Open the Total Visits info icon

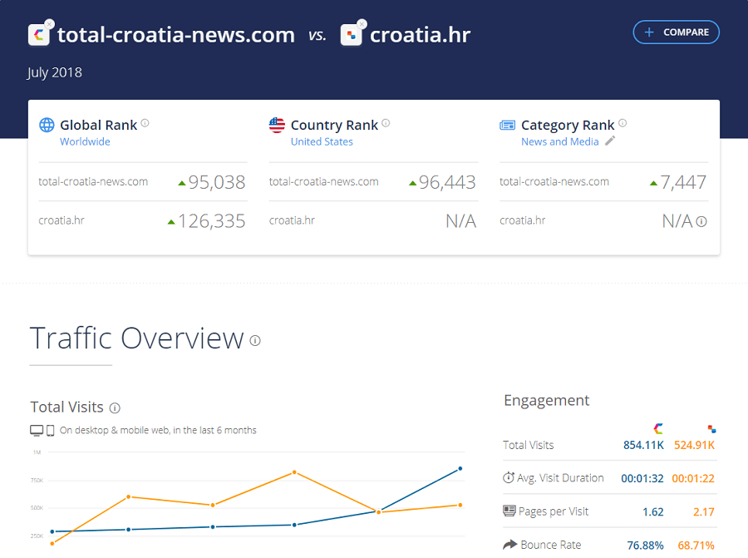coord(115,408)
